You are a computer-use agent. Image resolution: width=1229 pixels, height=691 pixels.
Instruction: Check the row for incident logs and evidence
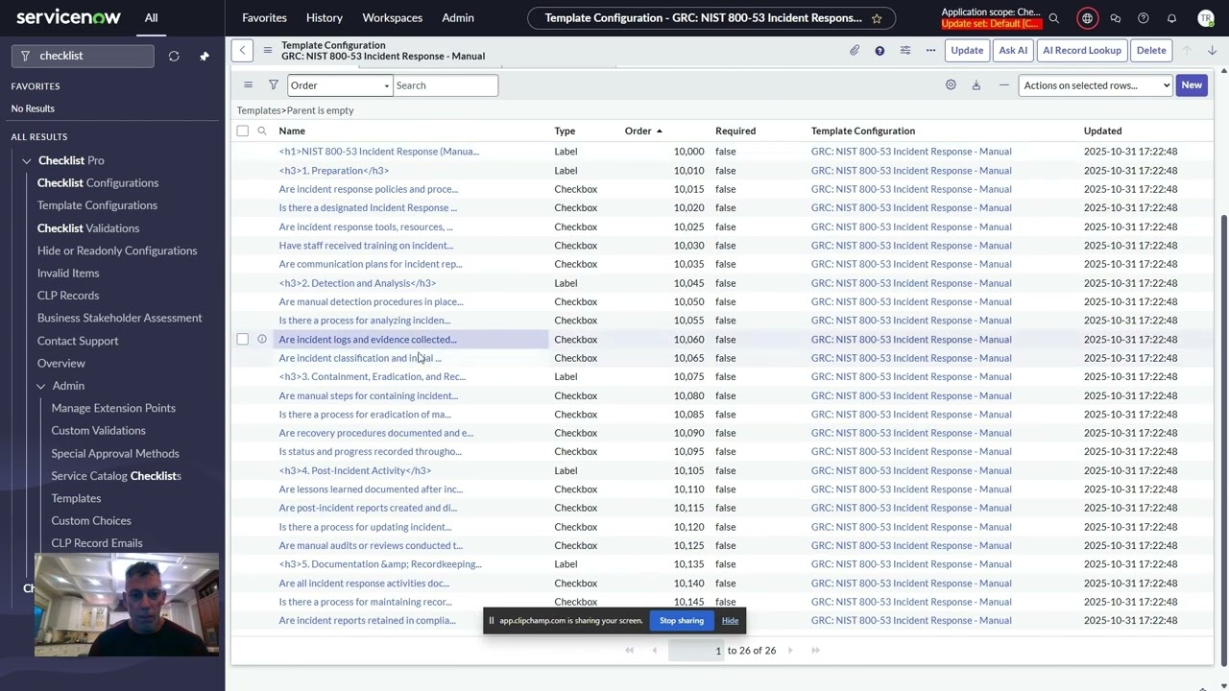[x=242, y=339]
